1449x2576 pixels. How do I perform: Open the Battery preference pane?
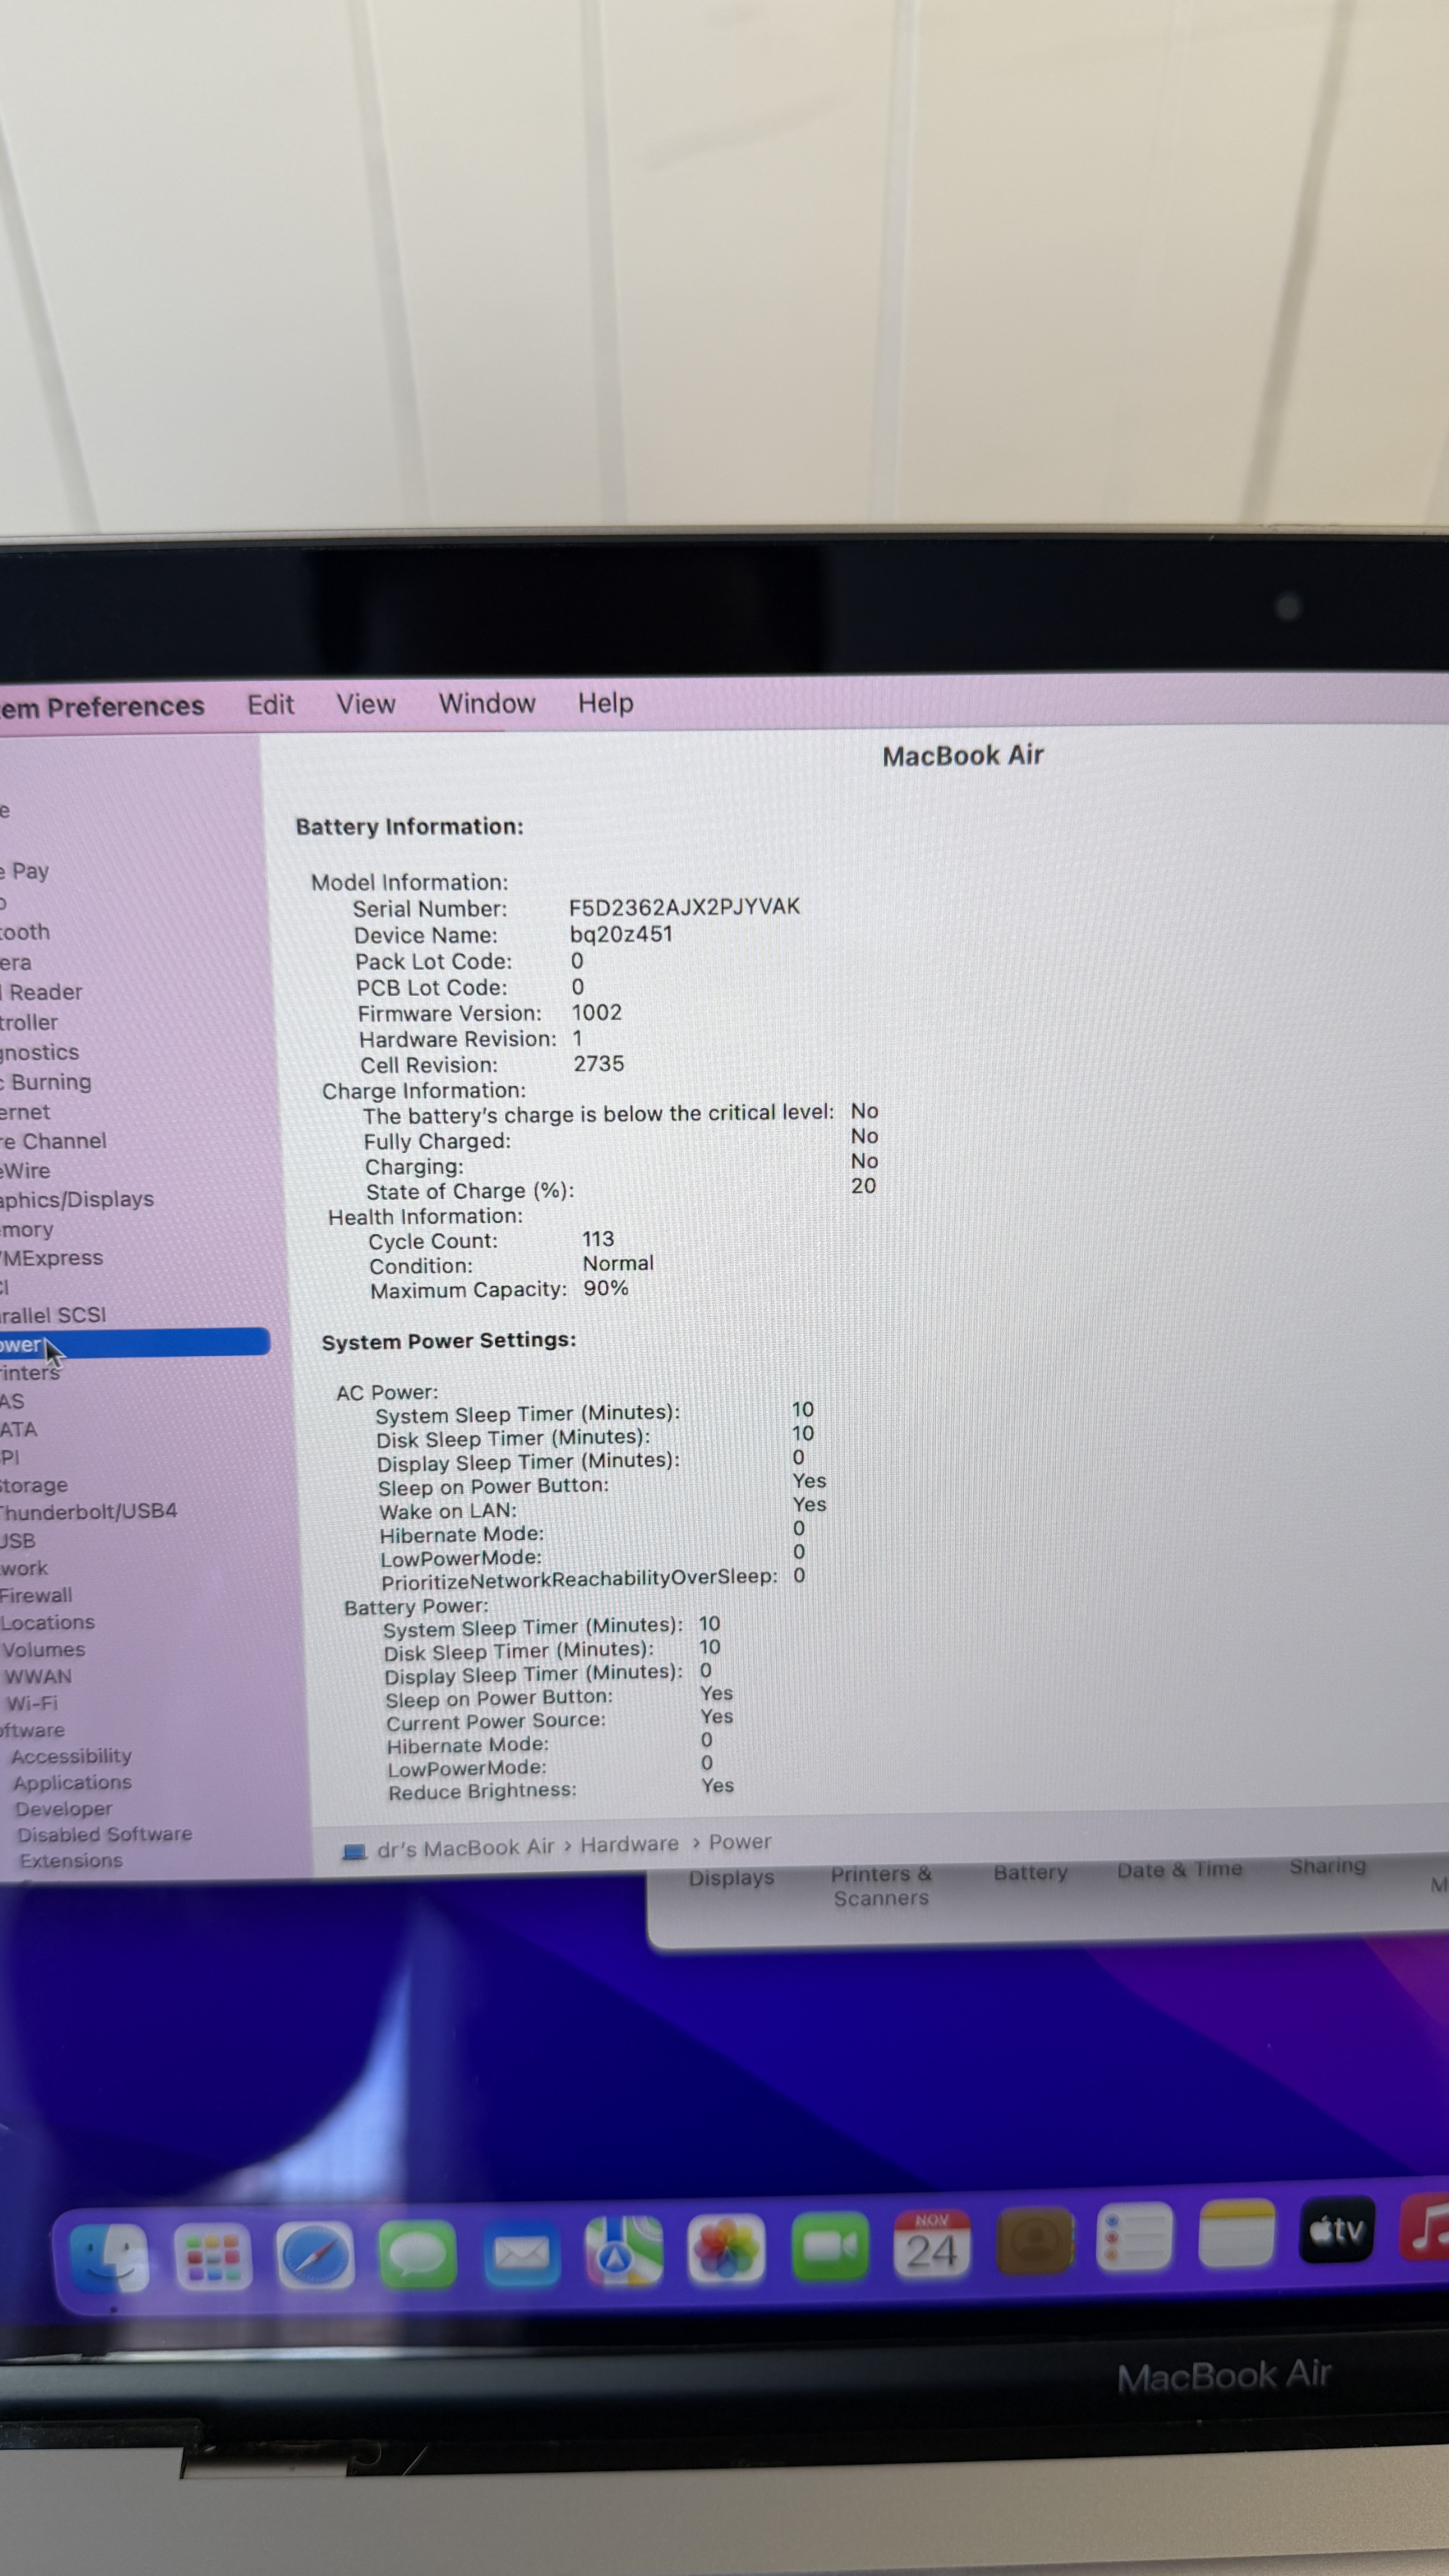point(1030,1873)
